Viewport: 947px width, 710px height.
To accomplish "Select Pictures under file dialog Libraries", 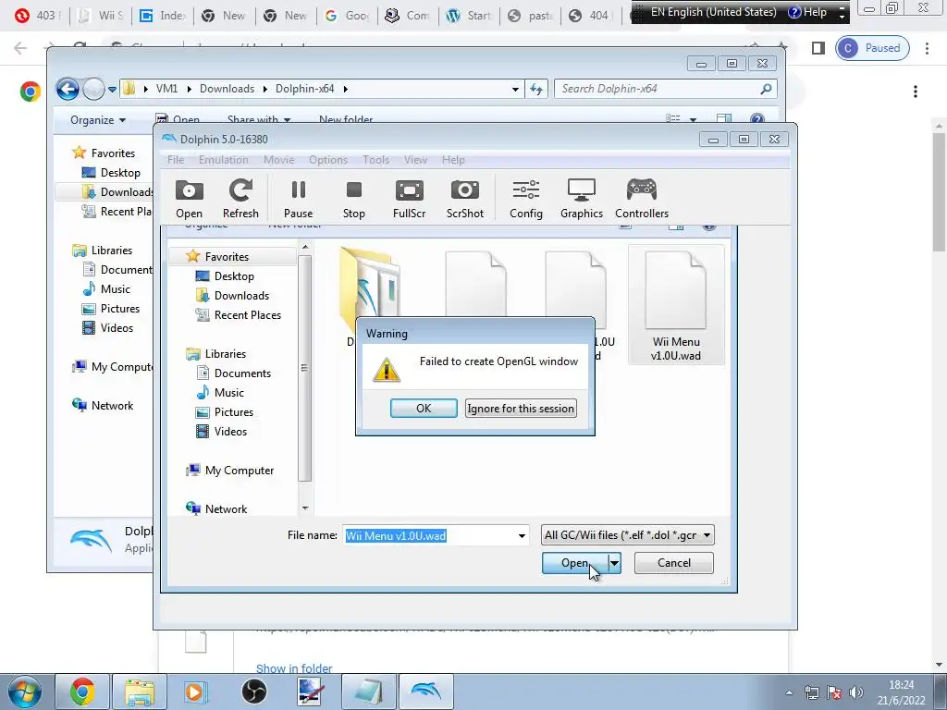I will click(x=234, y=411).
